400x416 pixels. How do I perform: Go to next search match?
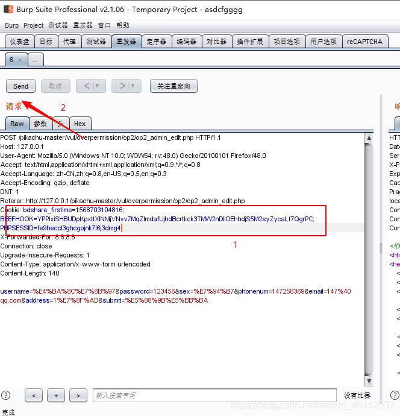(78, 396)
